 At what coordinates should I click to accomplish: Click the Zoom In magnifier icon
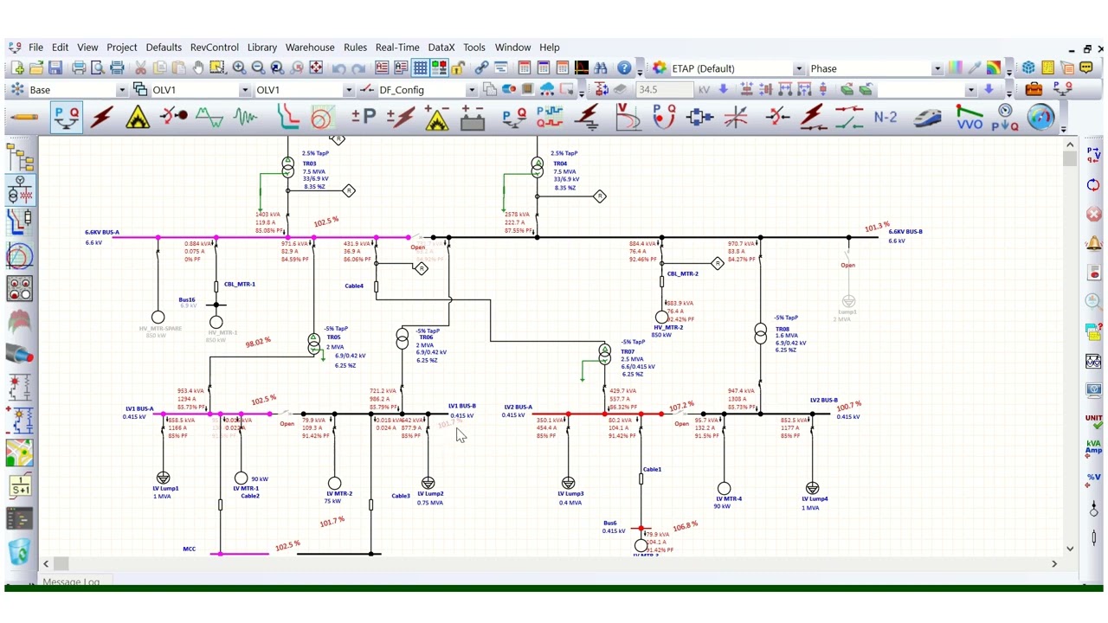[239, 68]
